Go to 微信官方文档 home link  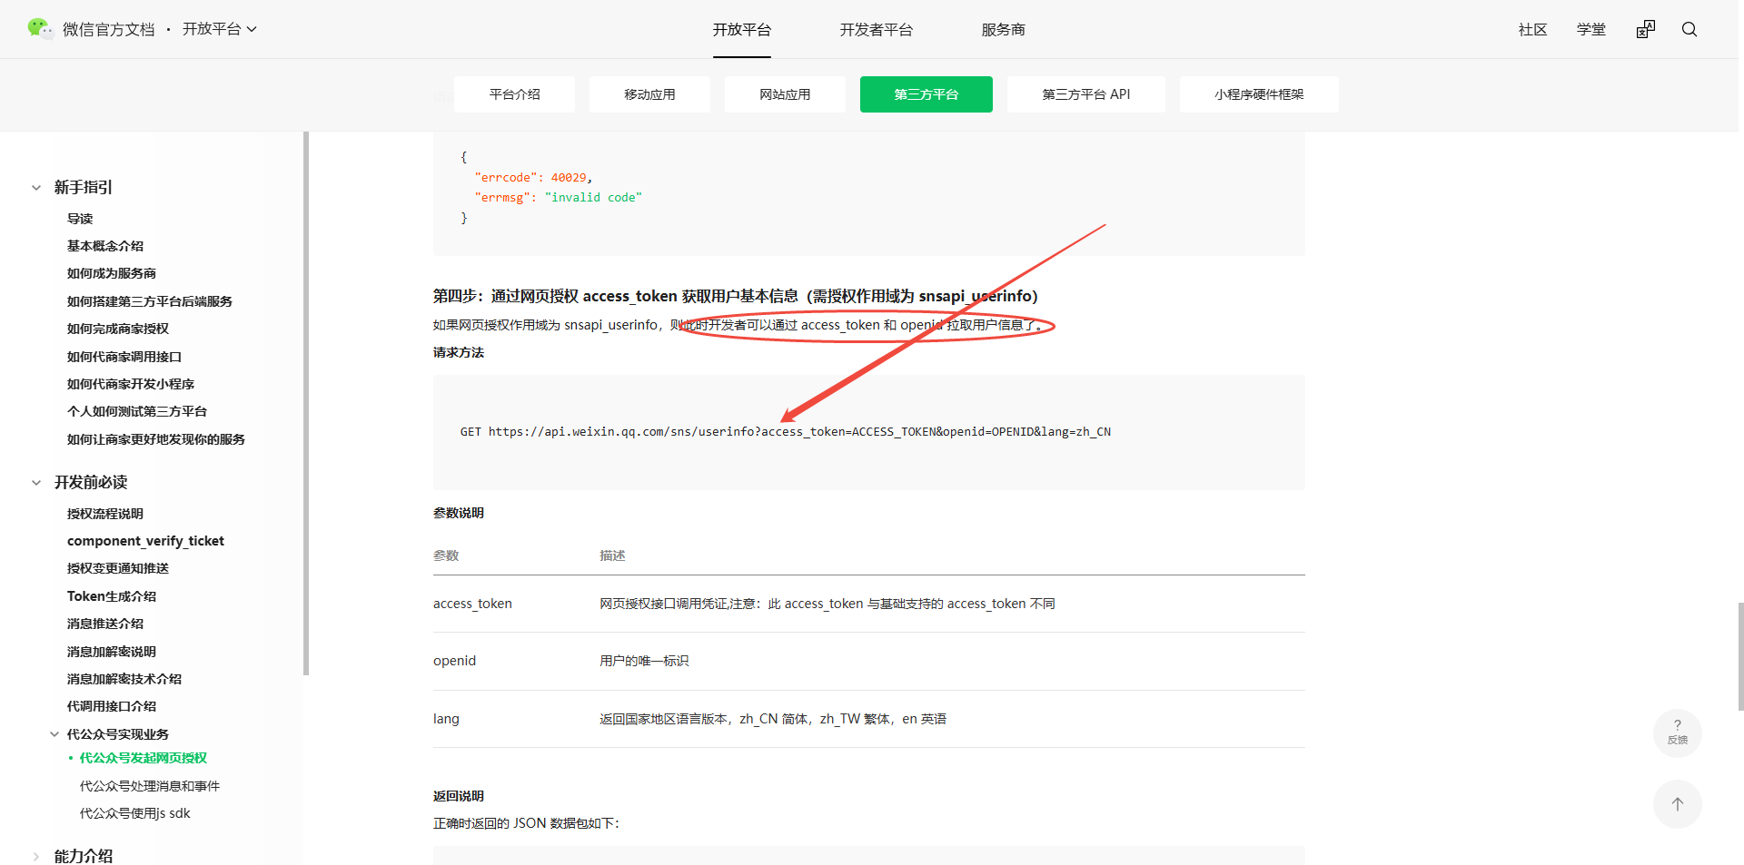(x=109, y=30)
